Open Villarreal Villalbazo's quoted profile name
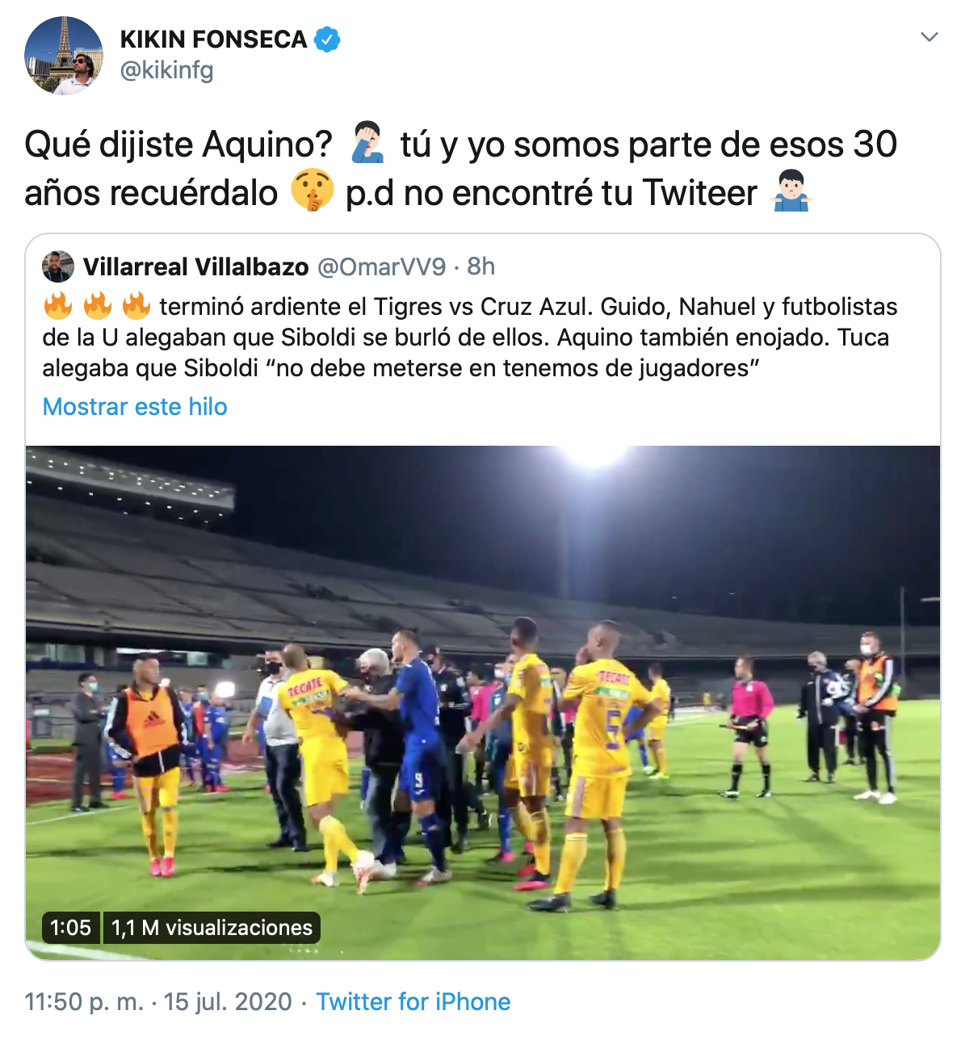 point(195,266)
